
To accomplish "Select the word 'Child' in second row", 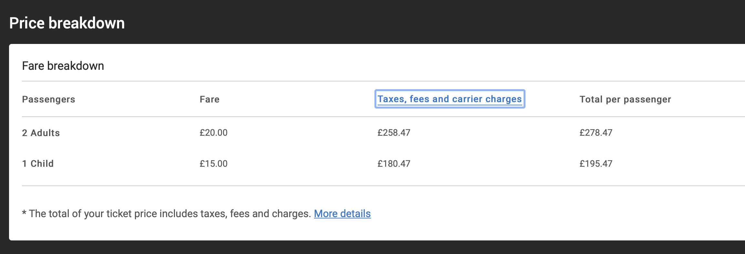I will 42,164.
